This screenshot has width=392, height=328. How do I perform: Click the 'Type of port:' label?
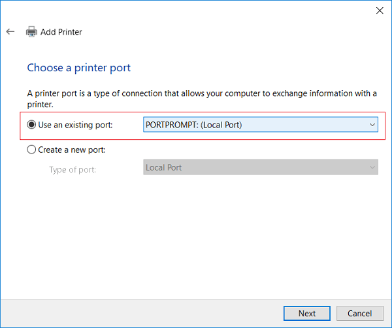click(72, 170)
